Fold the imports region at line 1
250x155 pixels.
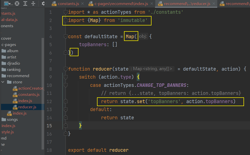point(65,12)
